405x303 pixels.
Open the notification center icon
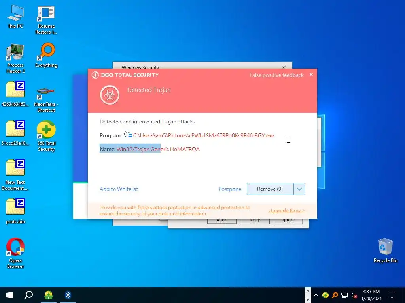392,295
